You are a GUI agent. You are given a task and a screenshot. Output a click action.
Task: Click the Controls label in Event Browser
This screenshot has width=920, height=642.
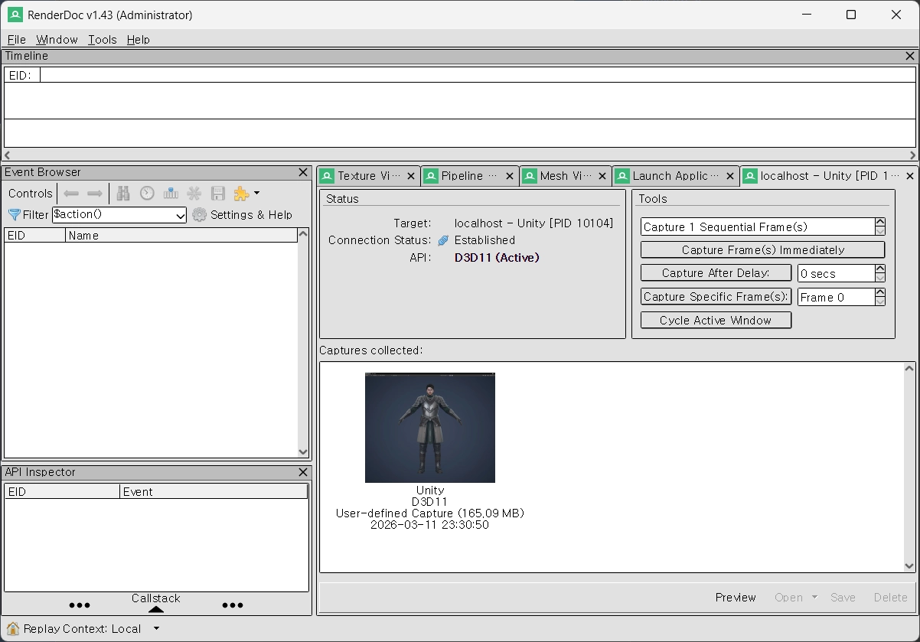pos(31,194)
